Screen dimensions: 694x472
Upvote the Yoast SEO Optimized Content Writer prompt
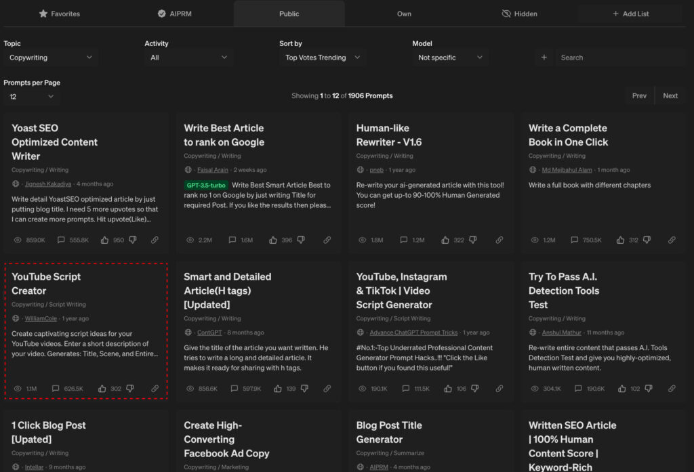[x=104, y=240]
